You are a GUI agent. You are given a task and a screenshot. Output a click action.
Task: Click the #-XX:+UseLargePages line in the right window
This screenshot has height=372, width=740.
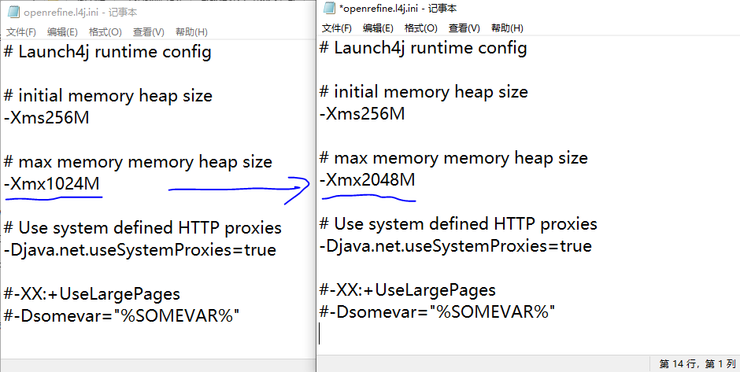point(408,290)
